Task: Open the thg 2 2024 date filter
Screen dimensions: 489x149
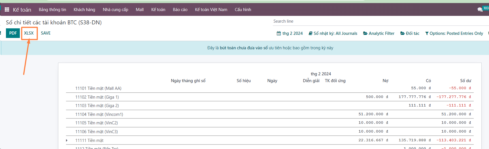Action: (290, 33)
